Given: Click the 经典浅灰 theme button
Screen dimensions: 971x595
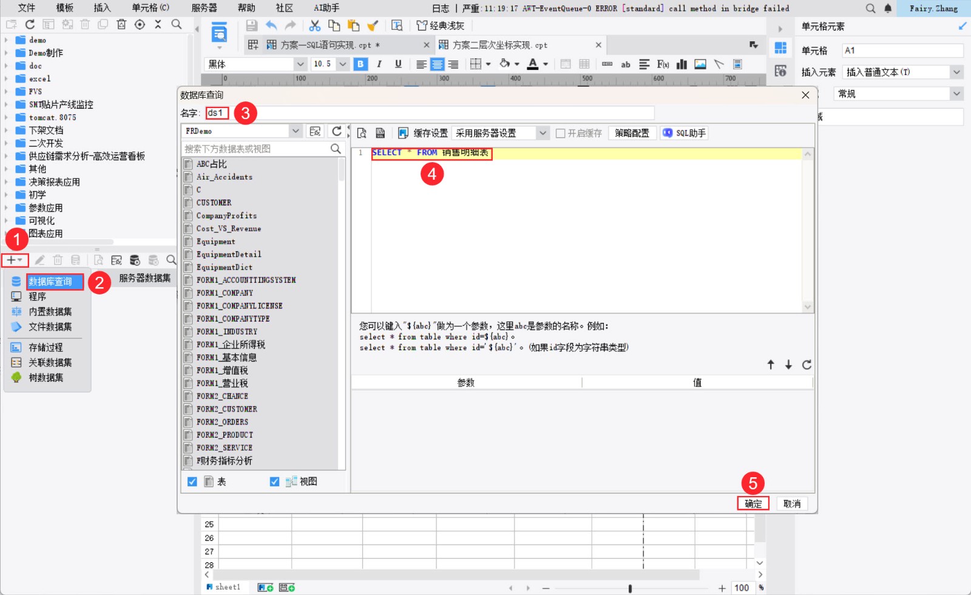Looking at the screenshot, I should click(x=441, y=25).
